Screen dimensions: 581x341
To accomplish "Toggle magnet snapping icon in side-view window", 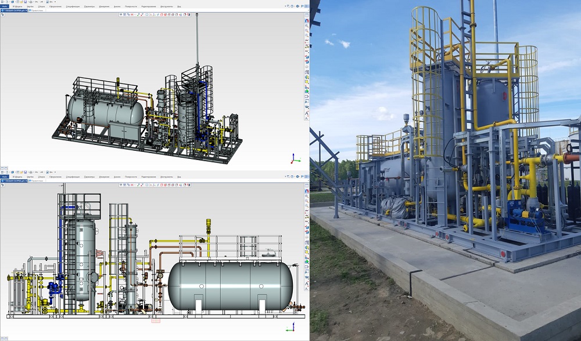I will pyautogui.click(x=307, y=191).
